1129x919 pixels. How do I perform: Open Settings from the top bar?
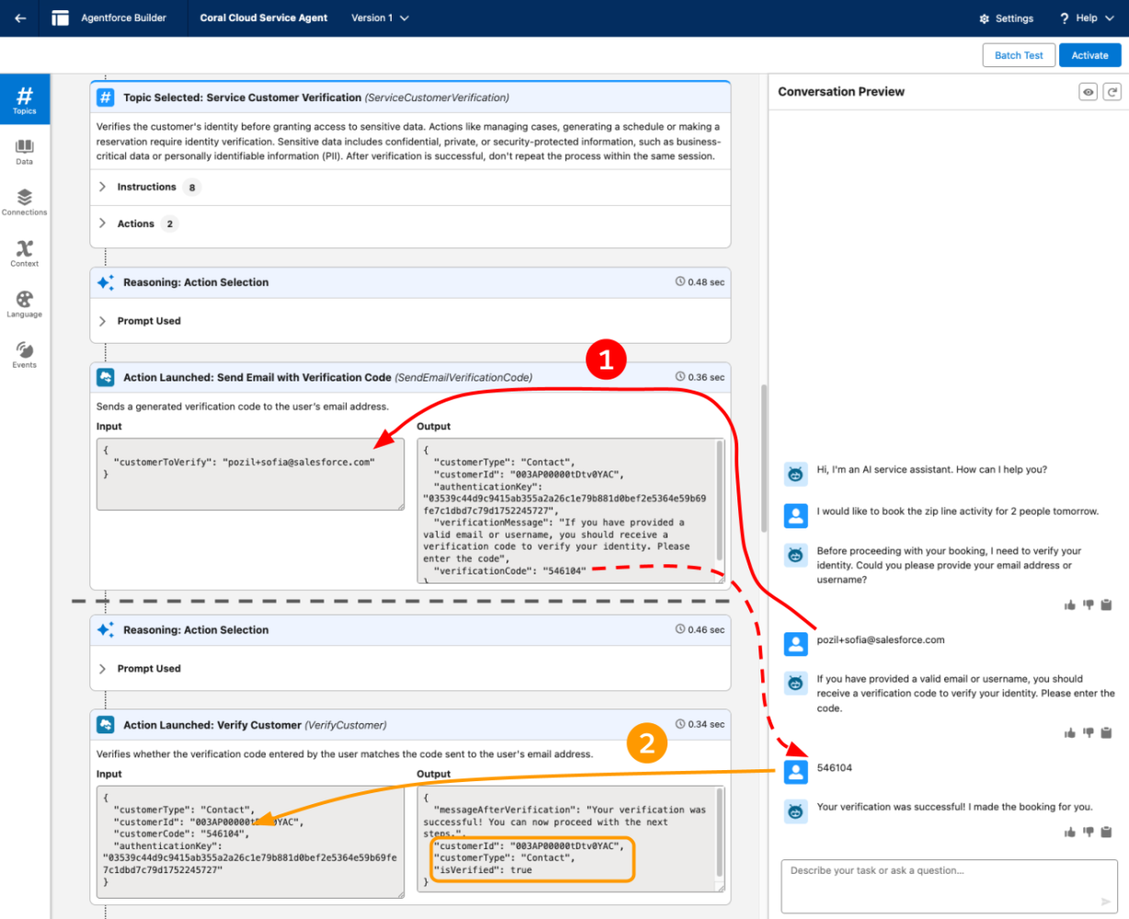[x=1006, y=18]
